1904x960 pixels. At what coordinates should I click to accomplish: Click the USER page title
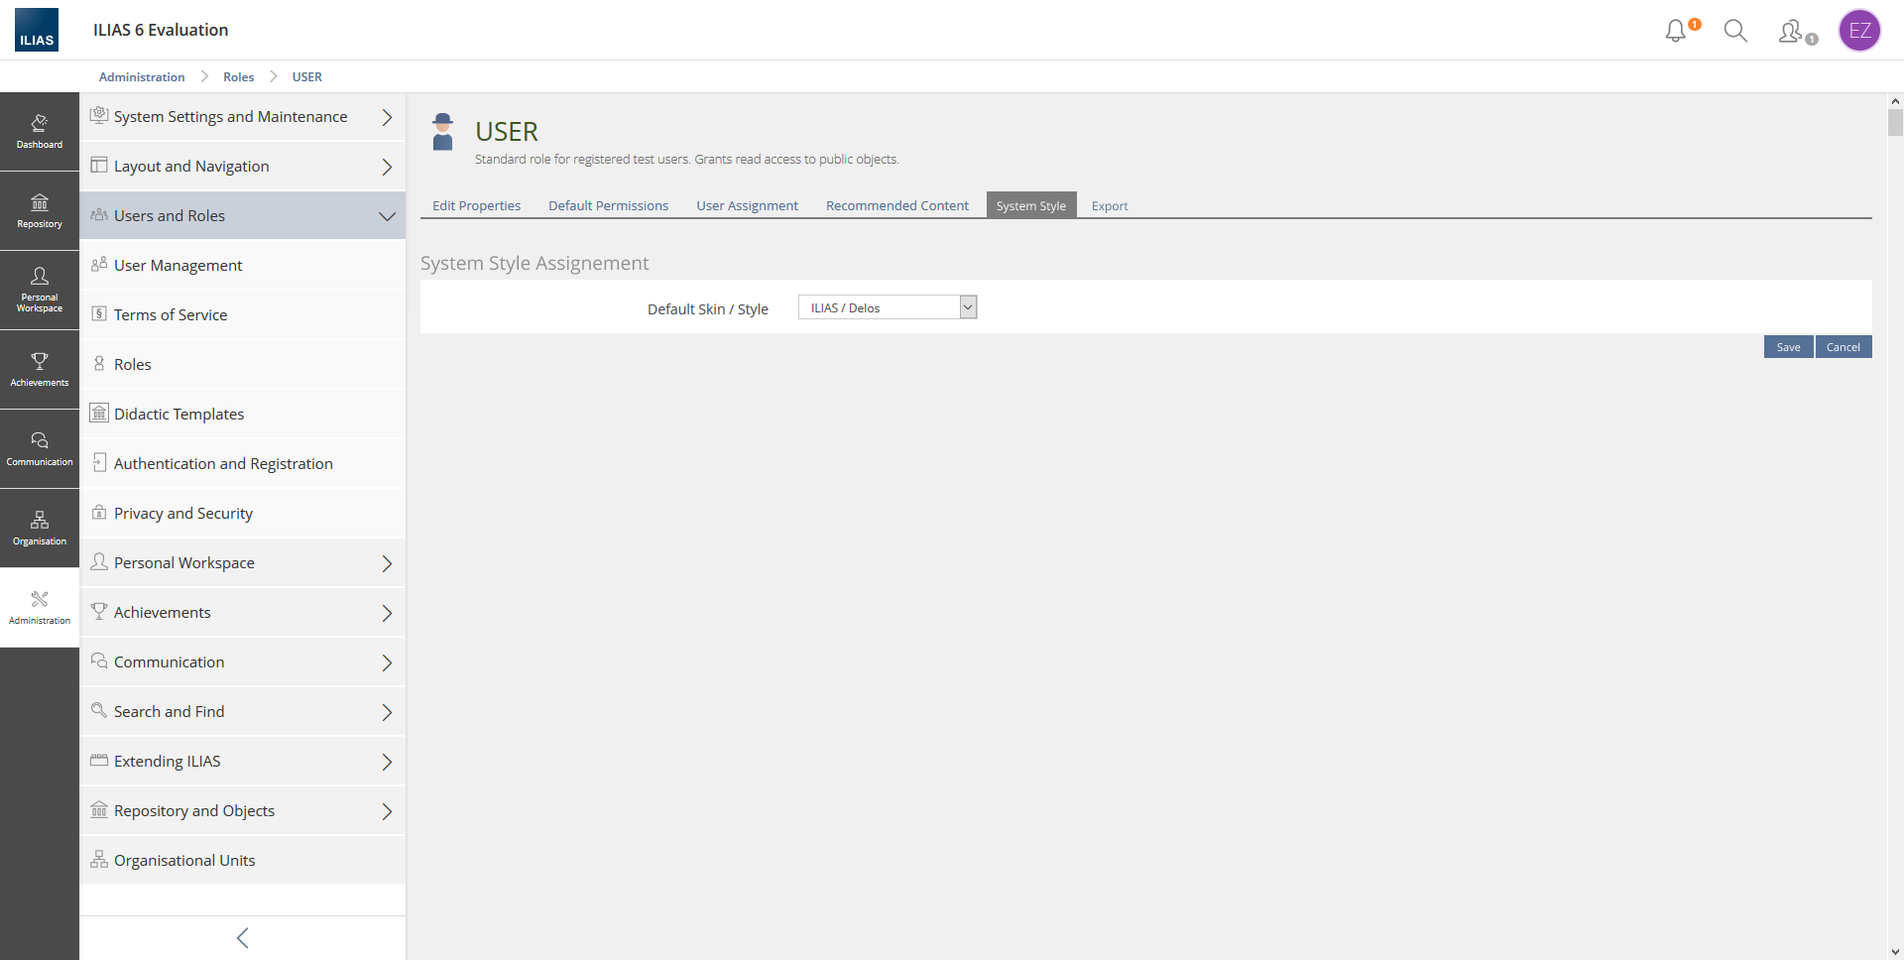point(507,131)
